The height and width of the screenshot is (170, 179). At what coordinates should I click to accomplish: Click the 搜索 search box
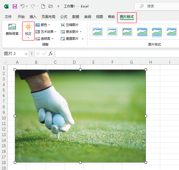157,6
